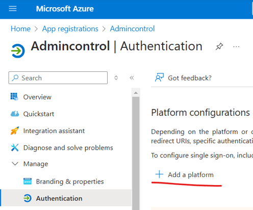Click Admincontrol breadcrumb link

132,29
